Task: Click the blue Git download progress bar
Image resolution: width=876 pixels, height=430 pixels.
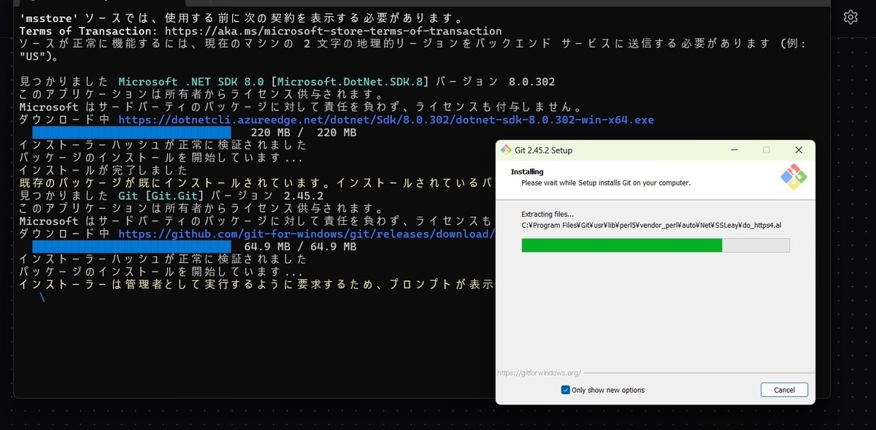Action: click(x=131, y=247)
